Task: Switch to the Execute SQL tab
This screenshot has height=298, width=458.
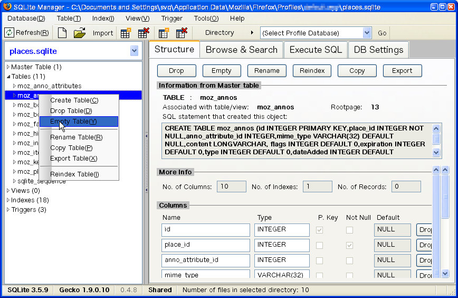Action: [x=316, y=50]
